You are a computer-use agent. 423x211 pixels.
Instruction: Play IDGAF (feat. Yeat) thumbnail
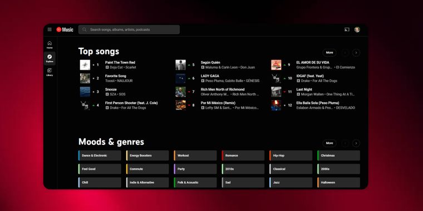(x=276, y=78)
